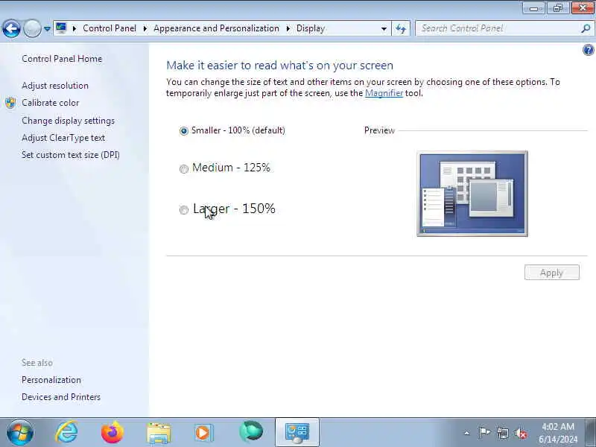The image size is (596, 447).
Task: Click the display preview thumbnail
Action: tap(472, 194)
